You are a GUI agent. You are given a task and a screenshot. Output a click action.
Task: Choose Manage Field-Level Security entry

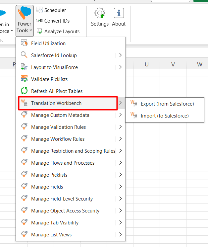[x=62, y=199]
